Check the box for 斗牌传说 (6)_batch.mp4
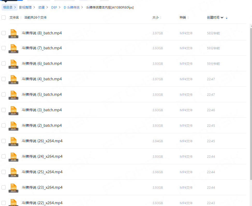 click(x=4, y=64)
